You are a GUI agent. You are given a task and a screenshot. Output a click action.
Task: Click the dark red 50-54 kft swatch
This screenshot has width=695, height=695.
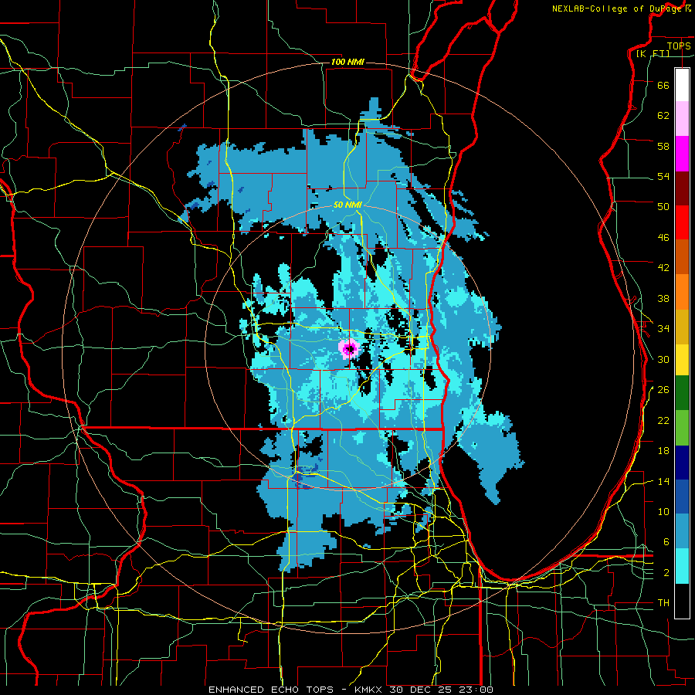click(682, 188)
